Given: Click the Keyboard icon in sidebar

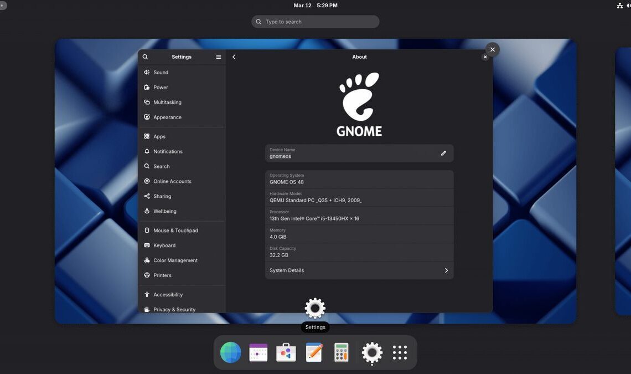Looking at the screenshot, I should click(147, 245).
